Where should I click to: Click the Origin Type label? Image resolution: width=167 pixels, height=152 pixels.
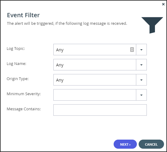[x=17, y=79]
